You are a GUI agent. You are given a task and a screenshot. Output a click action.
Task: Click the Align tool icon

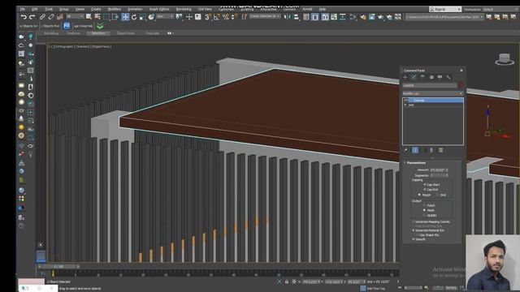click(296, 17)
